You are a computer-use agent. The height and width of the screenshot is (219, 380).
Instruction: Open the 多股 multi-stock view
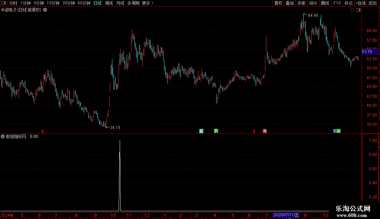(302, 3)
